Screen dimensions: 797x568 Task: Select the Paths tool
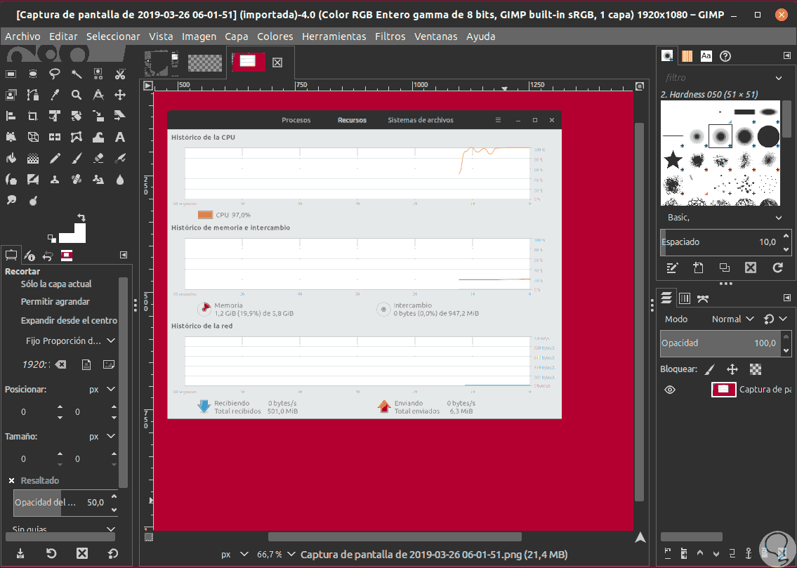click(32, 95)
